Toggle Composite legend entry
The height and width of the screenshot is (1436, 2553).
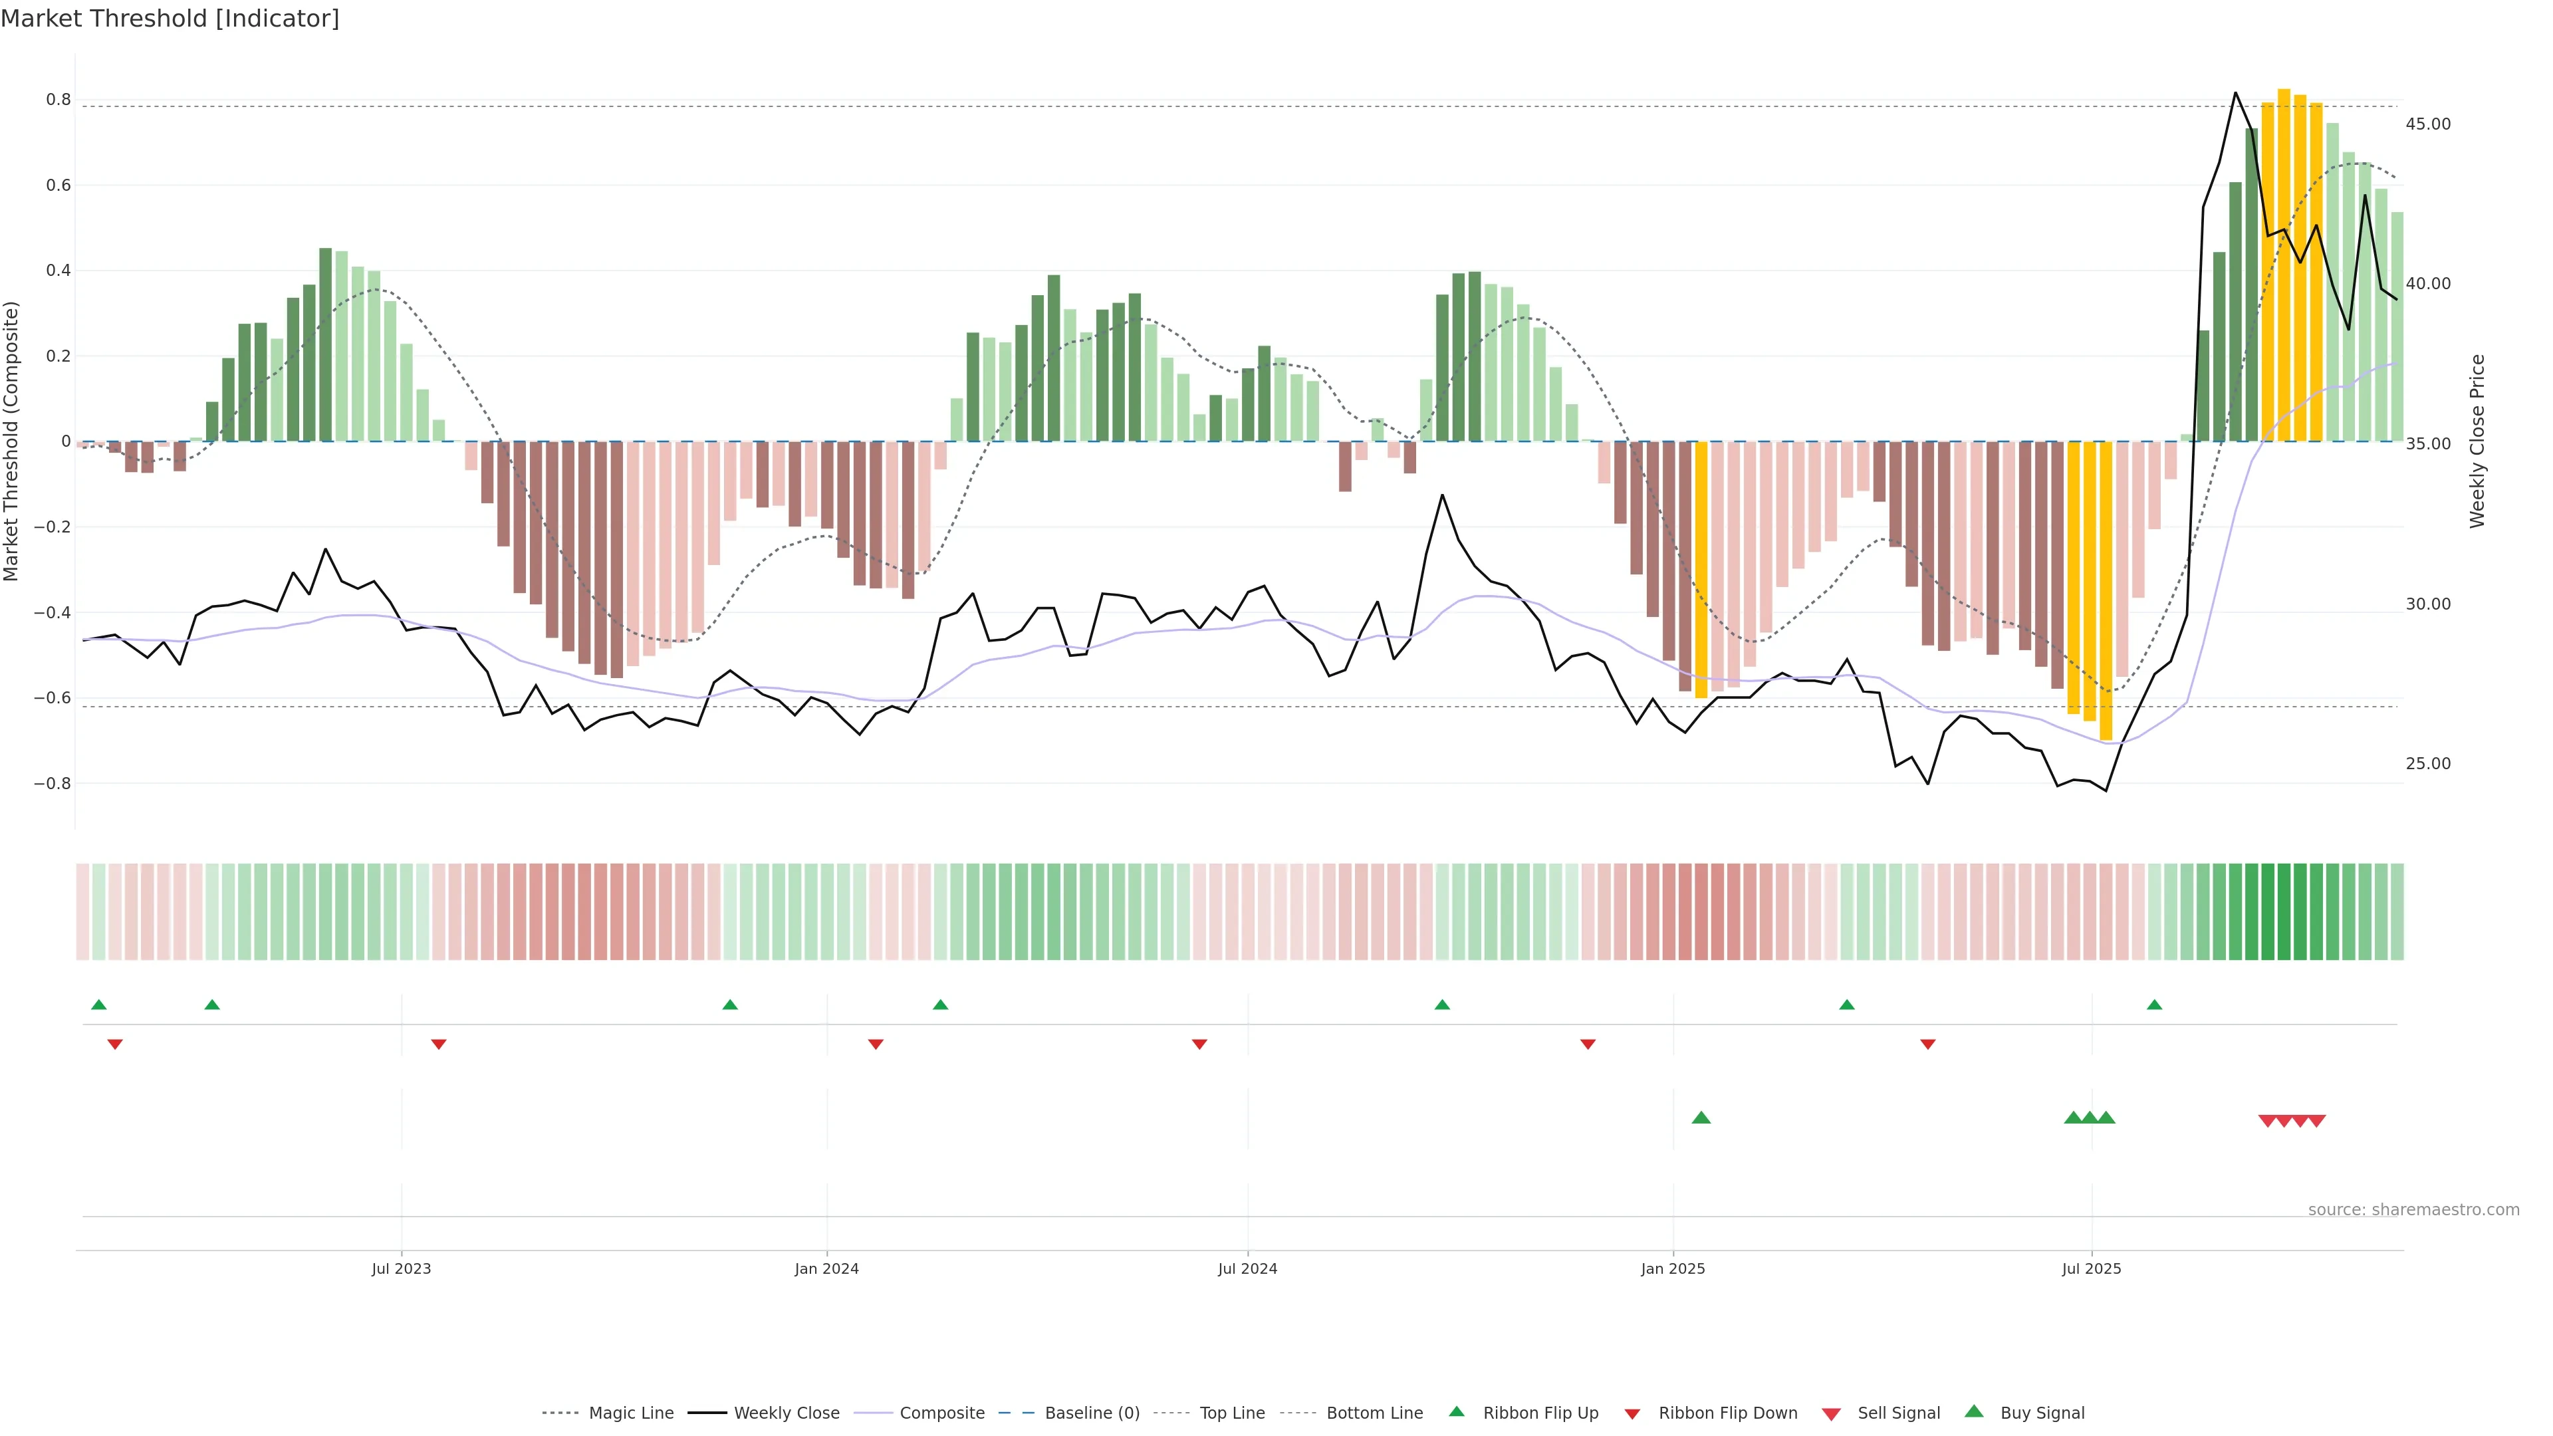point(941,1412)
